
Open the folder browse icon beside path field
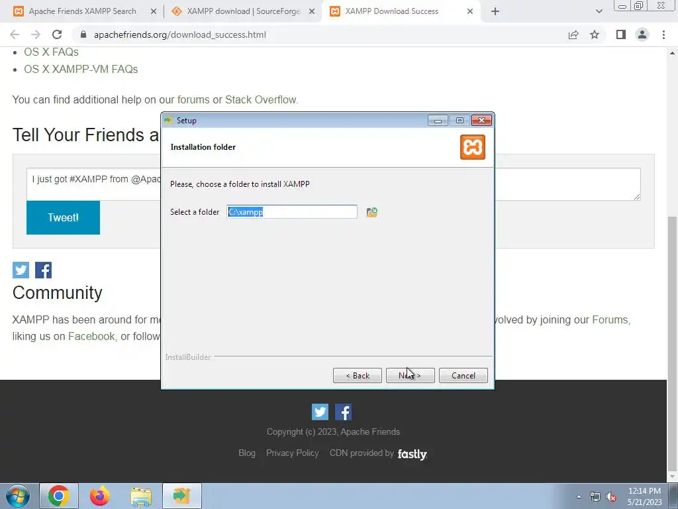pyautogui.click(x=372, y=212)
